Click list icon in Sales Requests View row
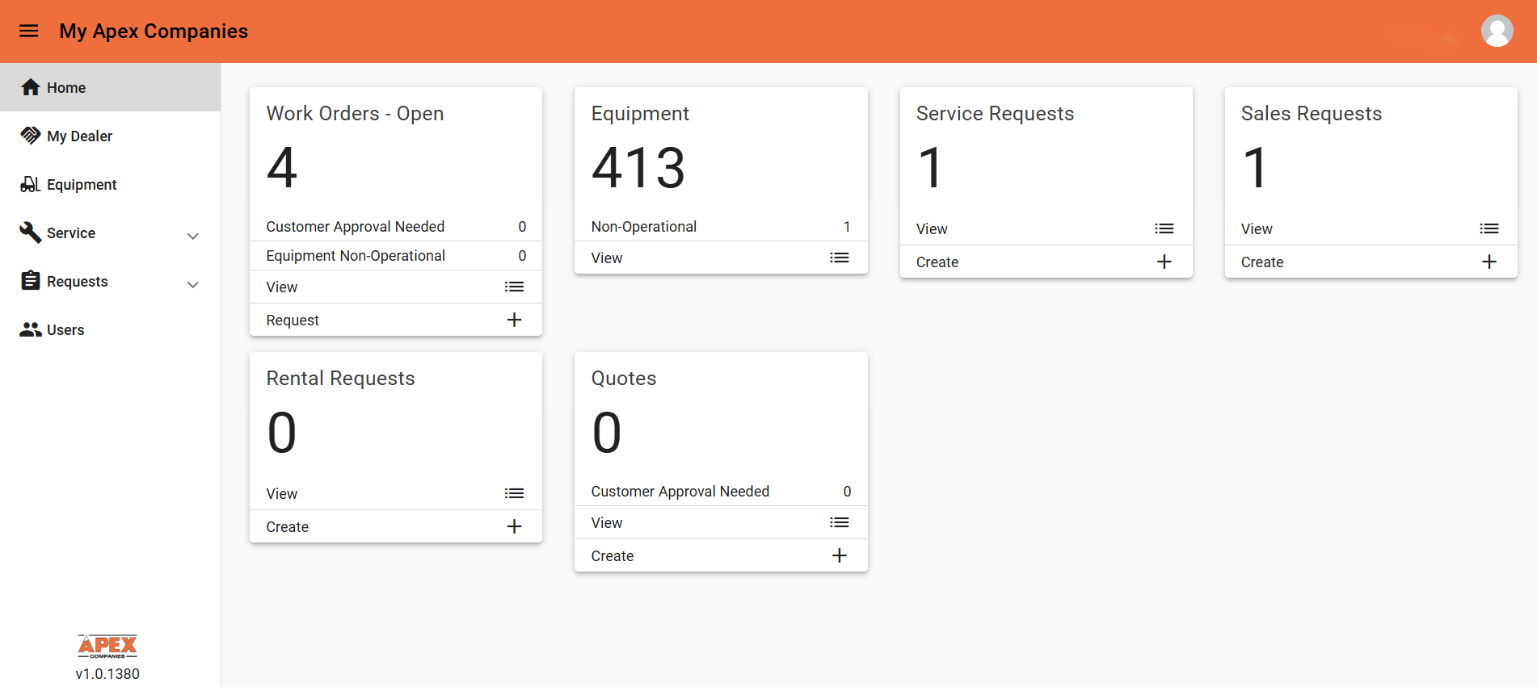 (1489, 228)
